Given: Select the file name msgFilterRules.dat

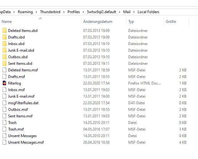Looking at the screenshot, I should (23, 103).
